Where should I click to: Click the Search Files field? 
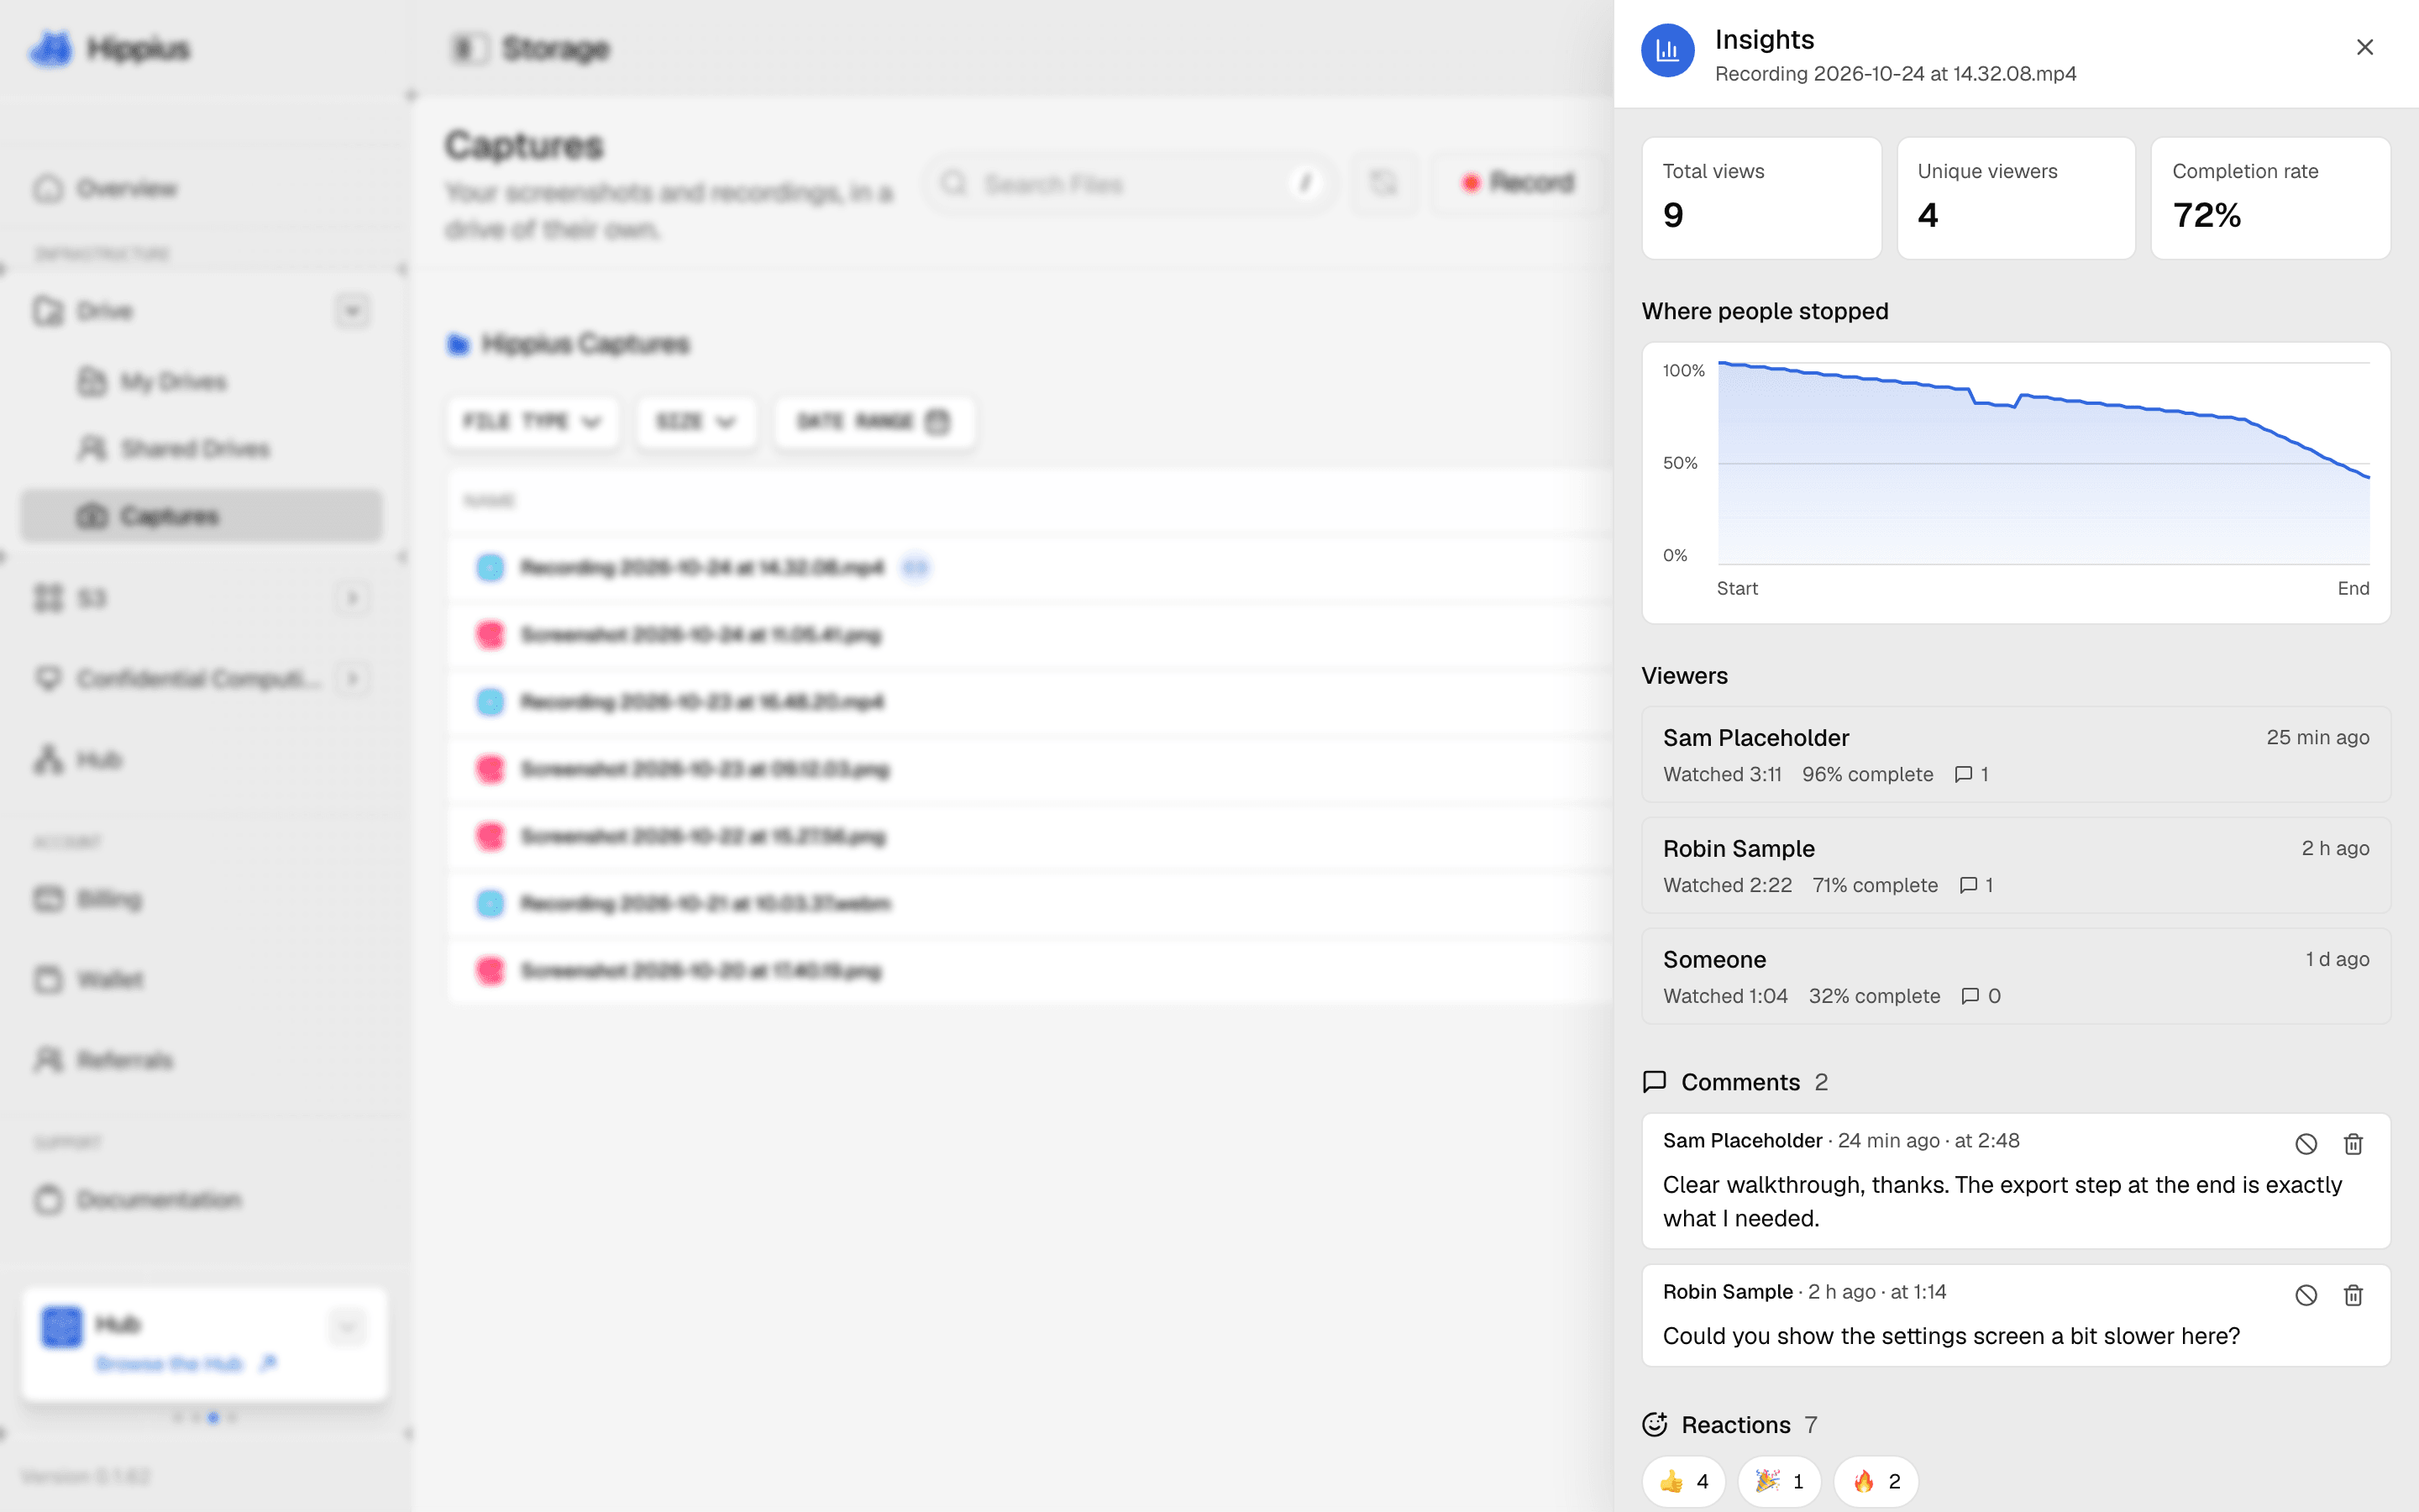1131,184
